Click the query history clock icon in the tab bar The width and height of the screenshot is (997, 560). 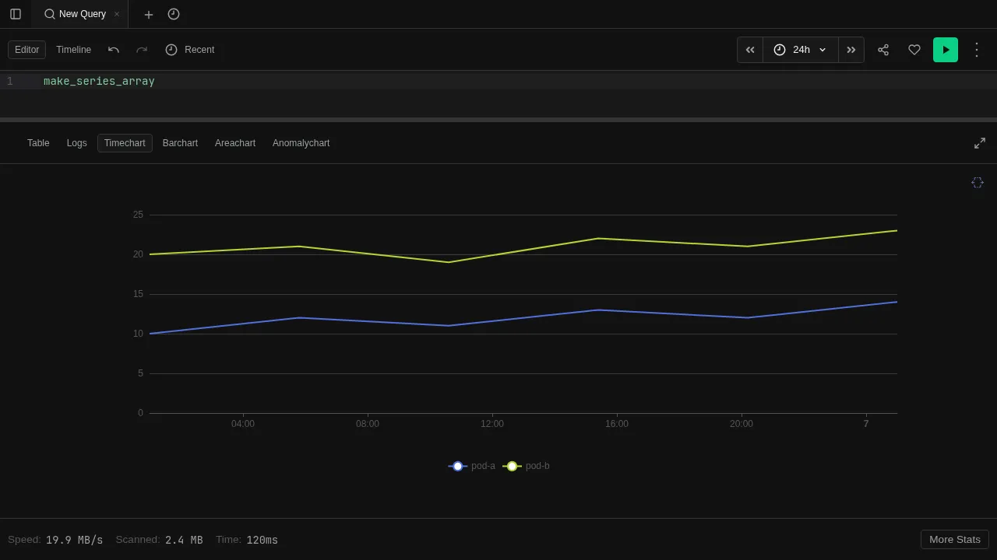[174, 14]
